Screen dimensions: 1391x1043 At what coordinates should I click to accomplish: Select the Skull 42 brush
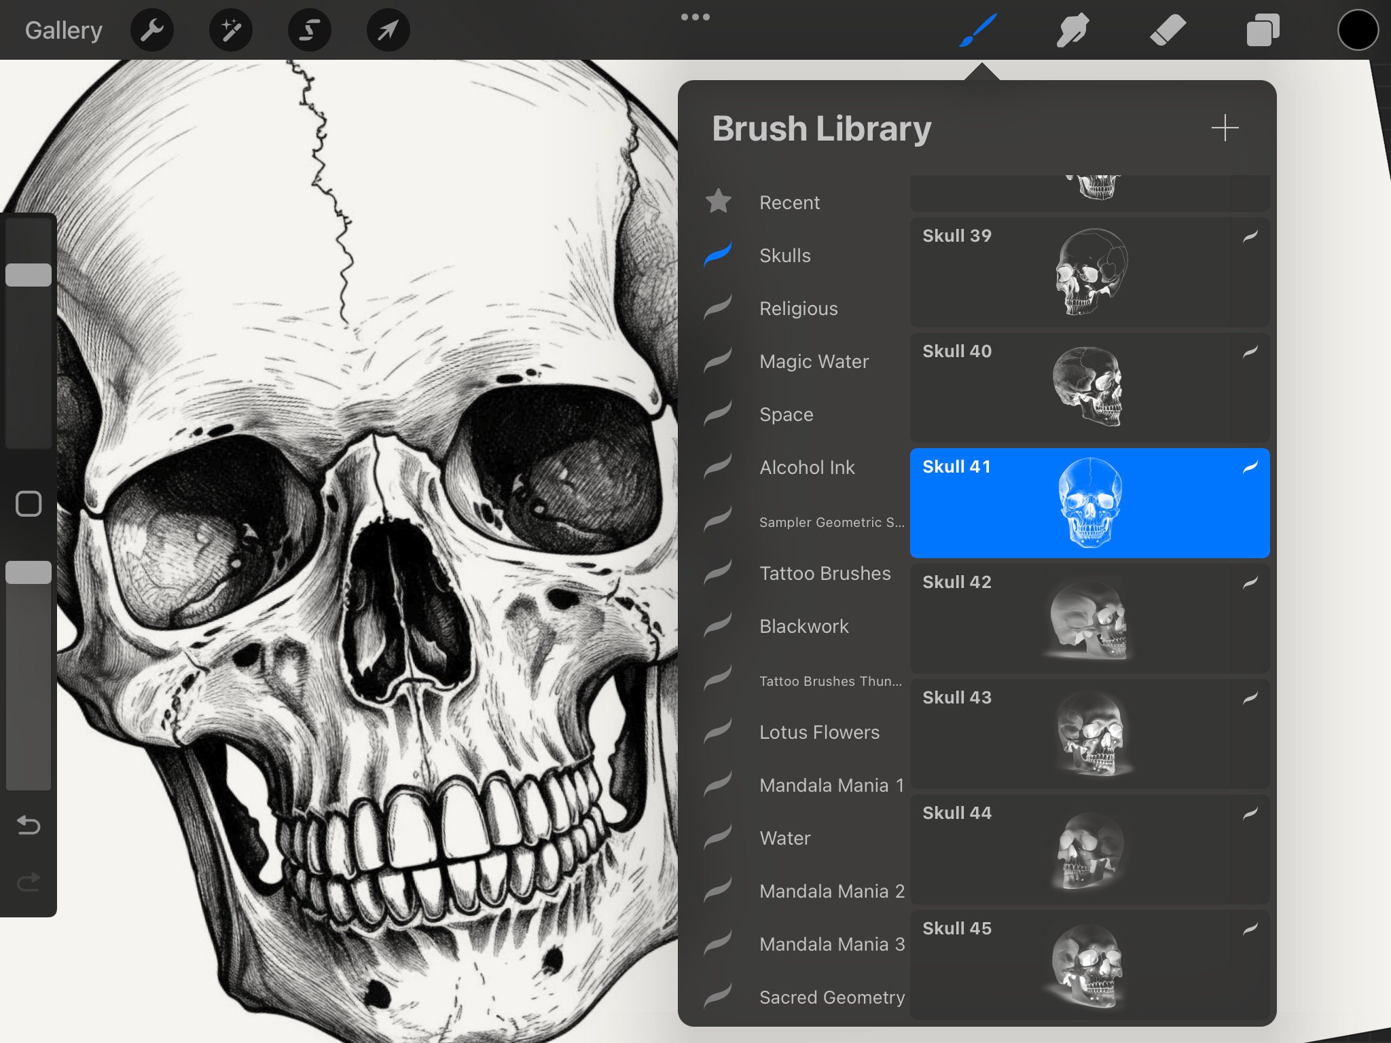[1089, 619]
